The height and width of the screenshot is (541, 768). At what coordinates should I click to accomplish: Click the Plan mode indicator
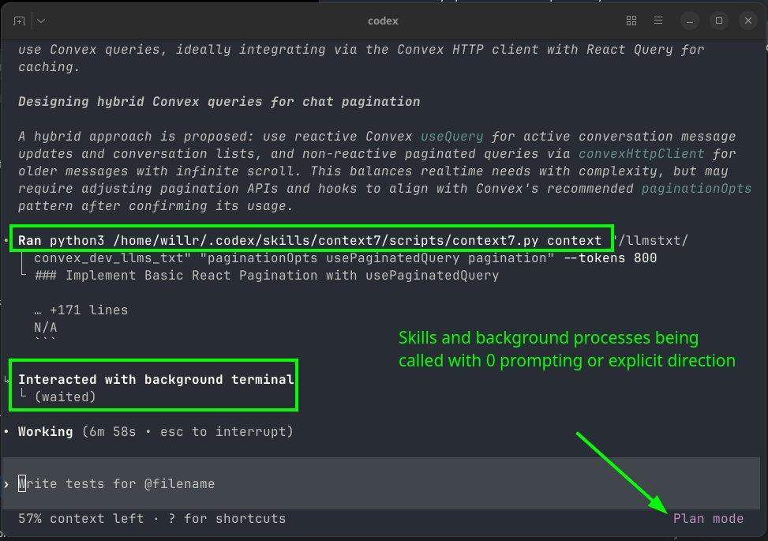(708, 518)
